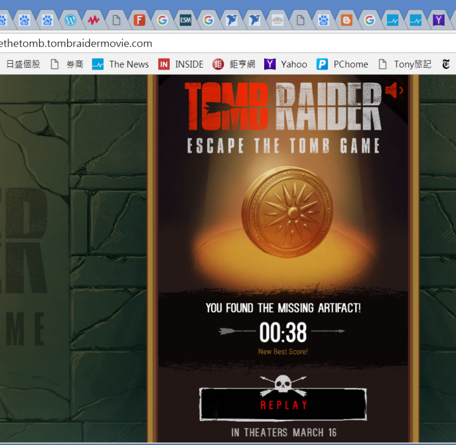Screen dimensions: 456x445
Task: Click the 'ESCAPE THE TOMB GAME' subtitle
Action: 284,145
